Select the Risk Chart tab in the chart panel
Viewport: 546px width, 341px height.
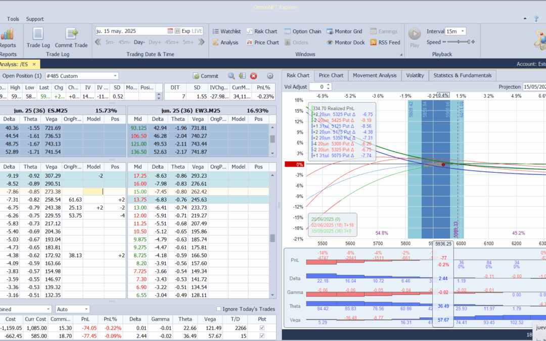[x=298, y=75]
